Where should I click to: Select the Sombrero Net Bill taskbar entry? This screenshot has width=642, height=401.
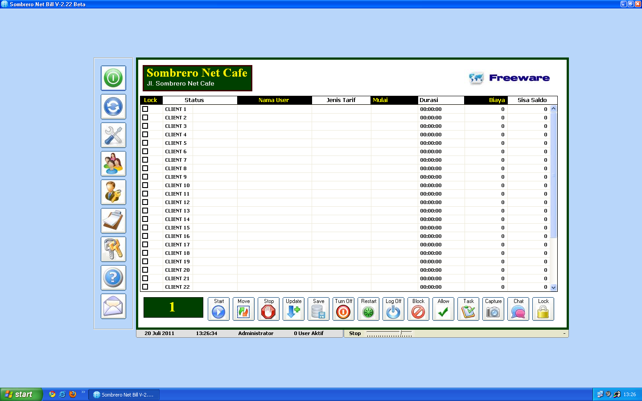click(x=123, y=394)
